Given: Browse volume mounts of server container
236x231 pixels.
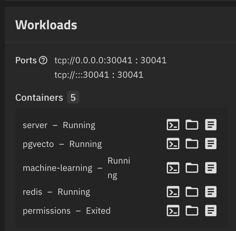Looking at the screenshot, I should (x=192, y=125).
